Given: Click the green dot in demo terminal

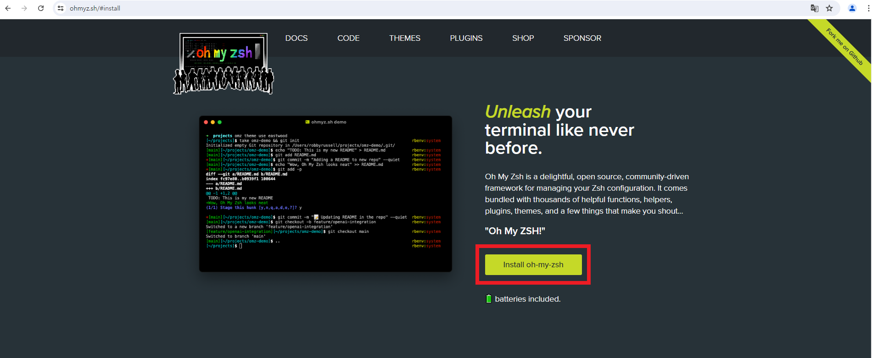Looking at the screenshot, I should 219,122.
